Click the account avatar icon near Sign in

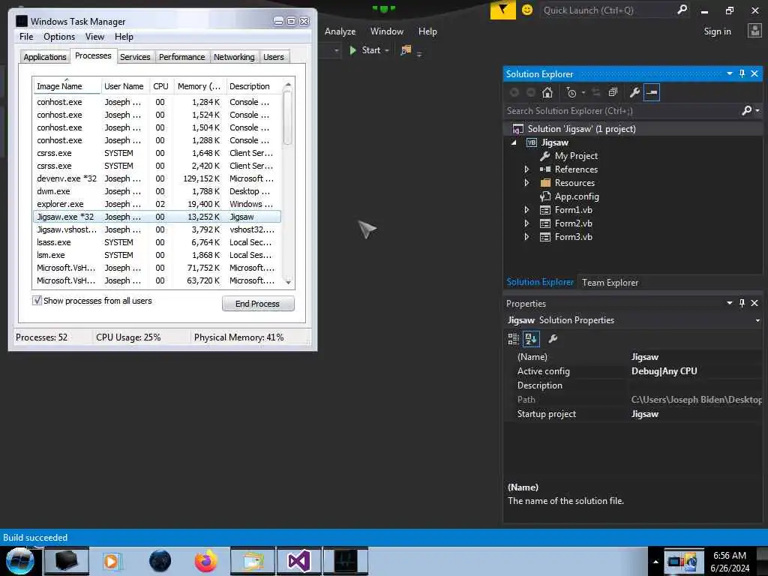pyautogui.click(x=754, y=31)
